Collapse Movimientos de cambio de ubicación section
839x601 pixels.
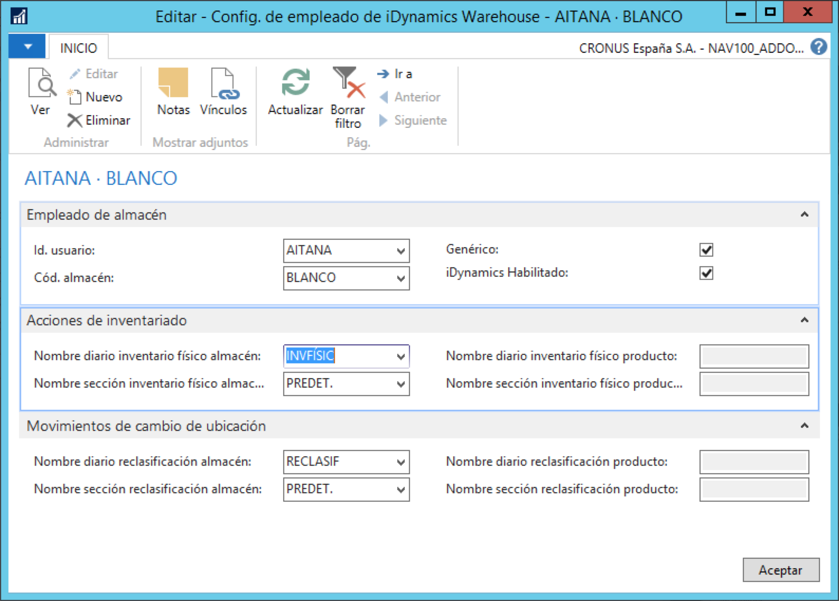805,426
